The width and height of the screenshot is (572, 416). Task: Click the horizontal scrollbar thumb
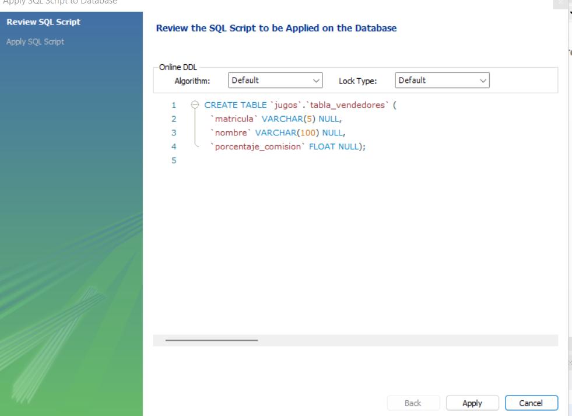[x=212, y=340]
